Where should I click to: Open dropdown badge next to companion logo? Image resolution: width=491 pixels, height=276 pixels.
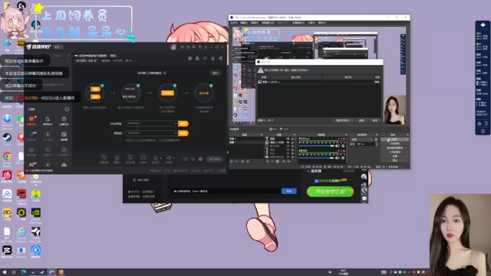coord(58,47)
